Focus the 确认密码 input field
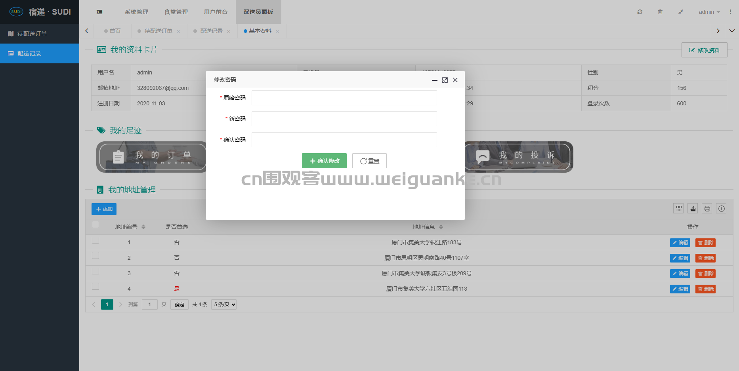 [344, 140]
